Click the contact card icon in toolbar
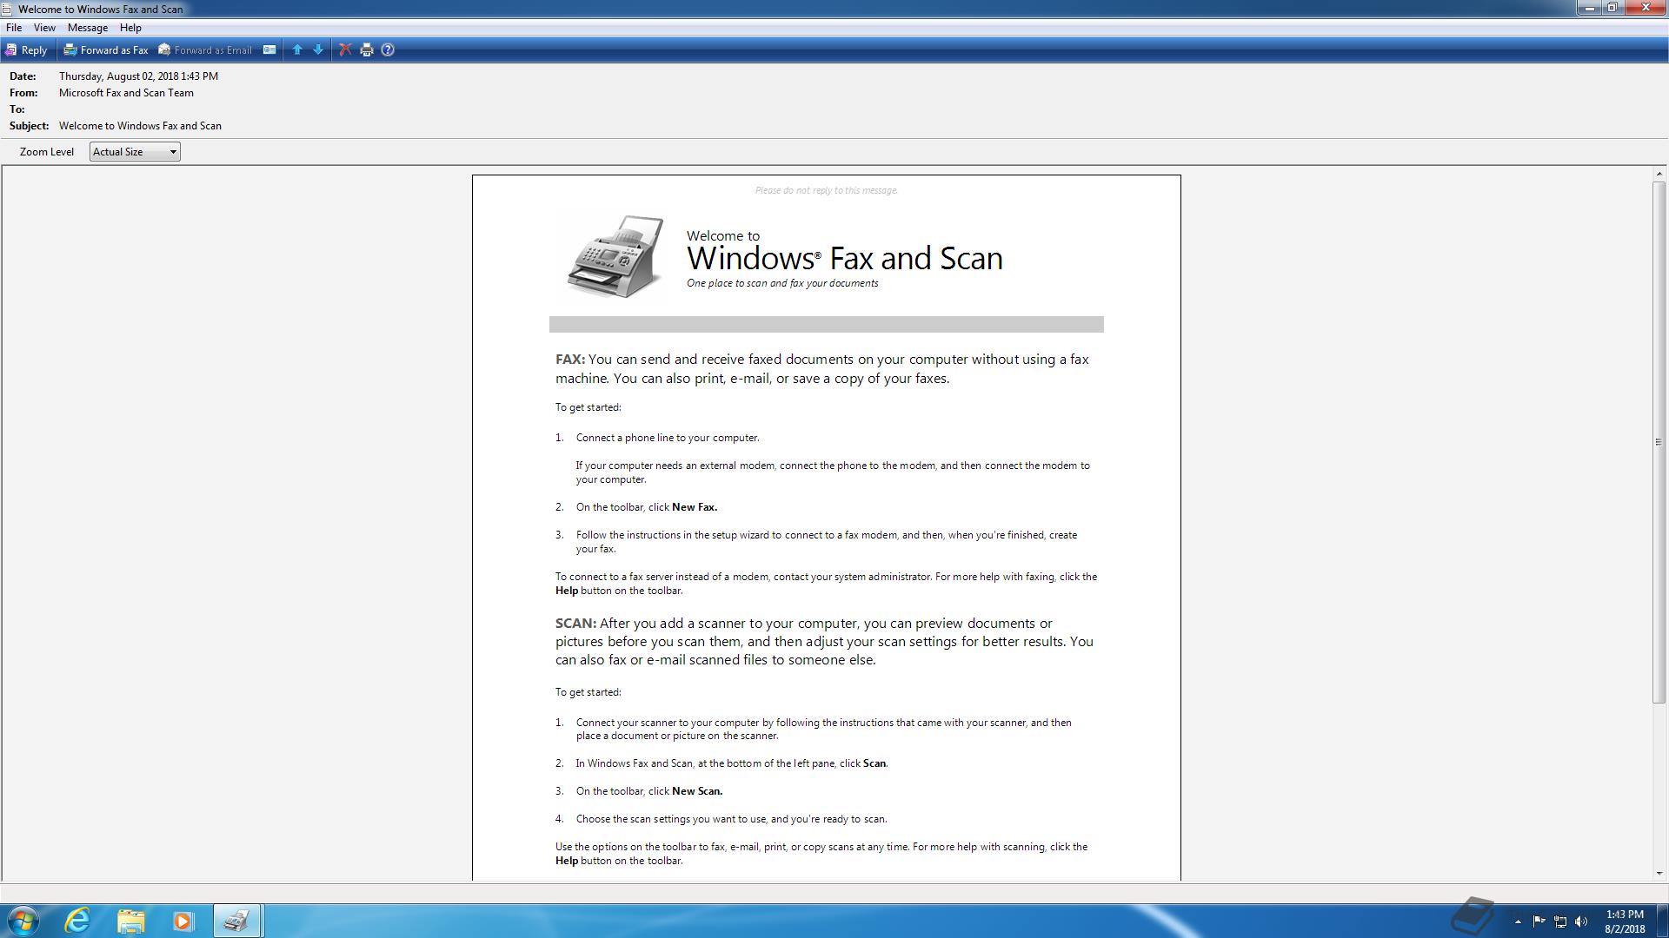Screen dimensions: 1669x938 point(269,50)
